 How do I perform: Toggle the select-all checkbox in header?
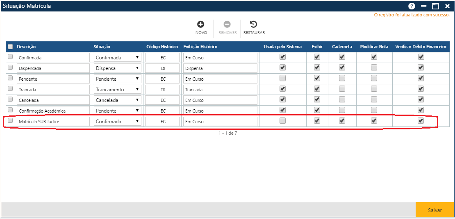click(10, 47)
